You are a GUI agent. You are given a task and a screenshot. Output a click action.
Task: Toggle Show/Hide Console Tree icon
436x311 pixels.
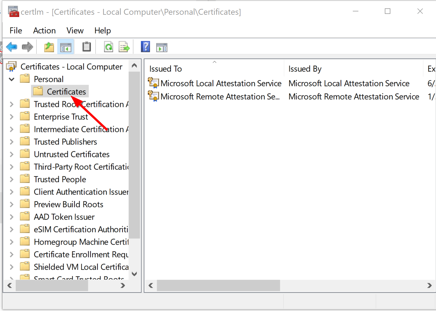[x=66, y=47]
